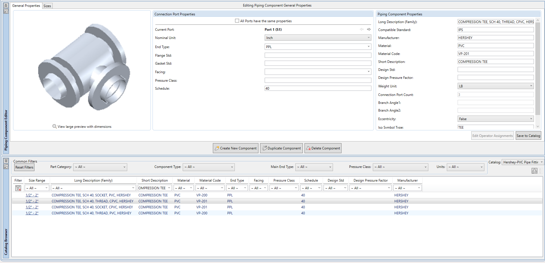545x263 pixels.
Task: Click the previous port arrow icon
Action: click(x=361, y=29)
